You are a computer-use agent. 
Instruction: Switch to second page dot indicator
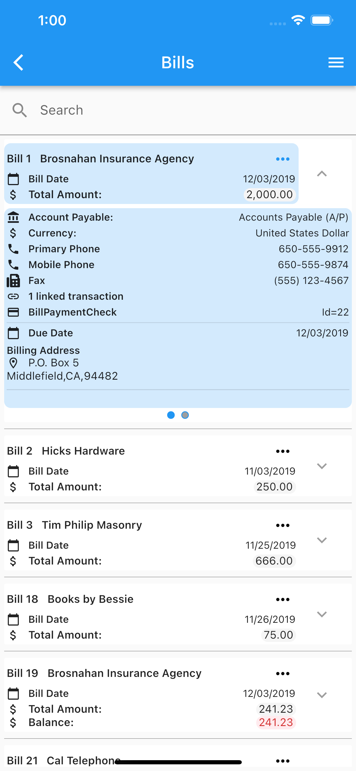click(x=185, y=415)
